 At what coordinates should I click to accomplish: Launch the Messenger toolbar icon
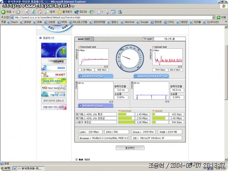[120, 12]
